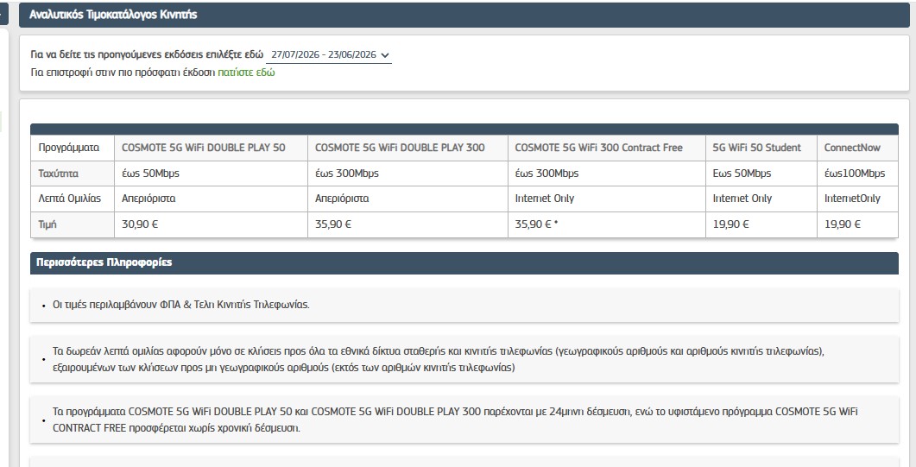Follow the 'πατήστε εδώ' link
Viewport: 916px width, 467px height.
246,73
